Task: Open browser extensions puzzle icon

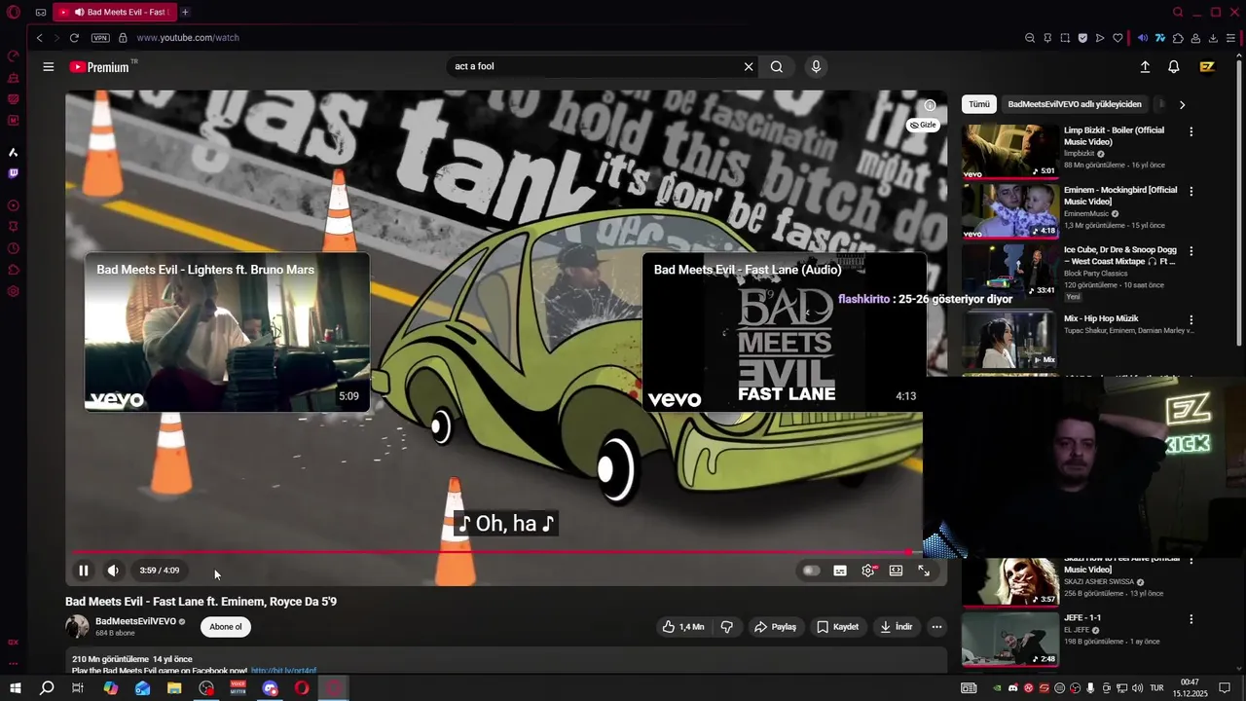Action: coord(1178,38)
